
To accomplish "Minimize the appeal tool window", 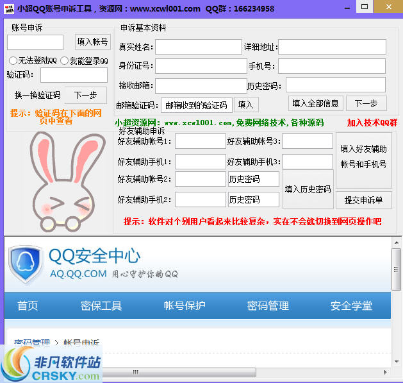I will (347, 8).
